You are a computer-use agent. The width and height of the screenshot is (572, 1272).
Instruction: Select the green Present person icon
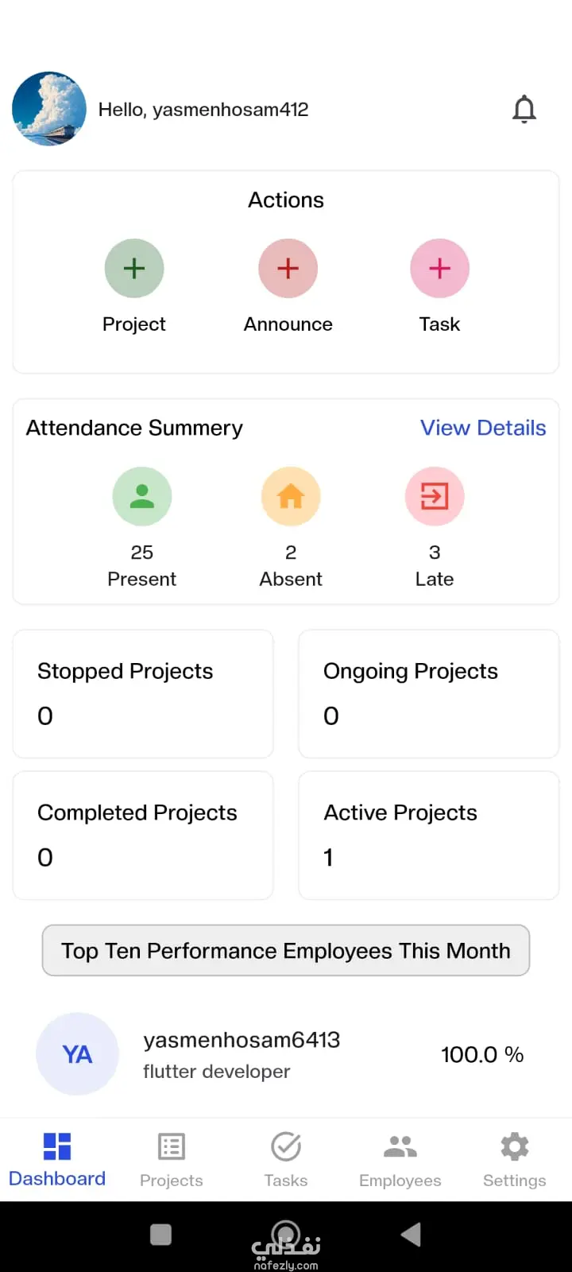[142, 496]
